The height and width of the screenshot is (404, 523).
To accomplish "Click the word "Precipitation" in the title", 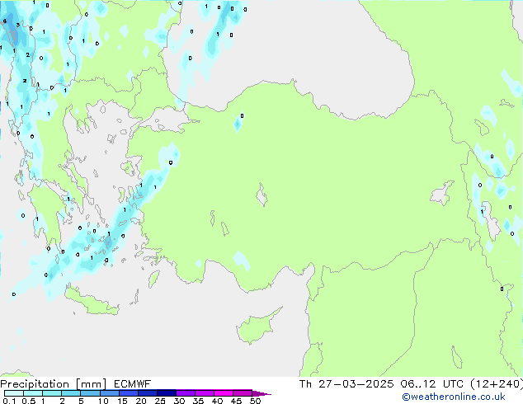I will pyautogui.click(x=35, y=384).
